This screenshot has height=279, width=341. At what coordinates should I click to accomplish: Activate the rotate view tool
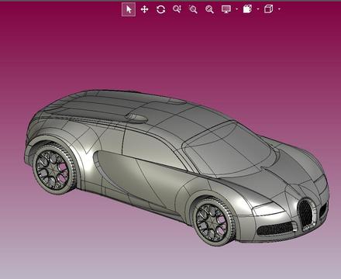(160, 9)
